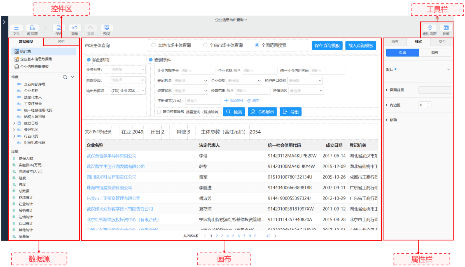
Task: Select 全省市场主体查询 radio option
Action: pyautogui.click(x=205, y=45)
